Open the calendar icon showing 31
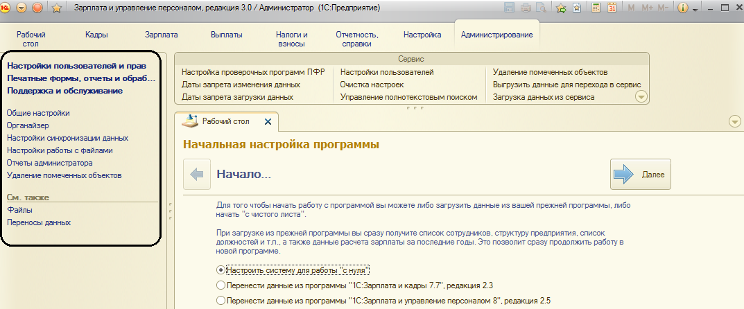The image size is (744, 309). tap(612, 8)
